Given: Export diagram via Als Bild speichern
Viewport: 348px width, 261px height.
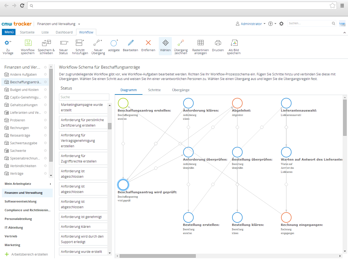Looking at the screenshot, I should (x=234, y=43).
